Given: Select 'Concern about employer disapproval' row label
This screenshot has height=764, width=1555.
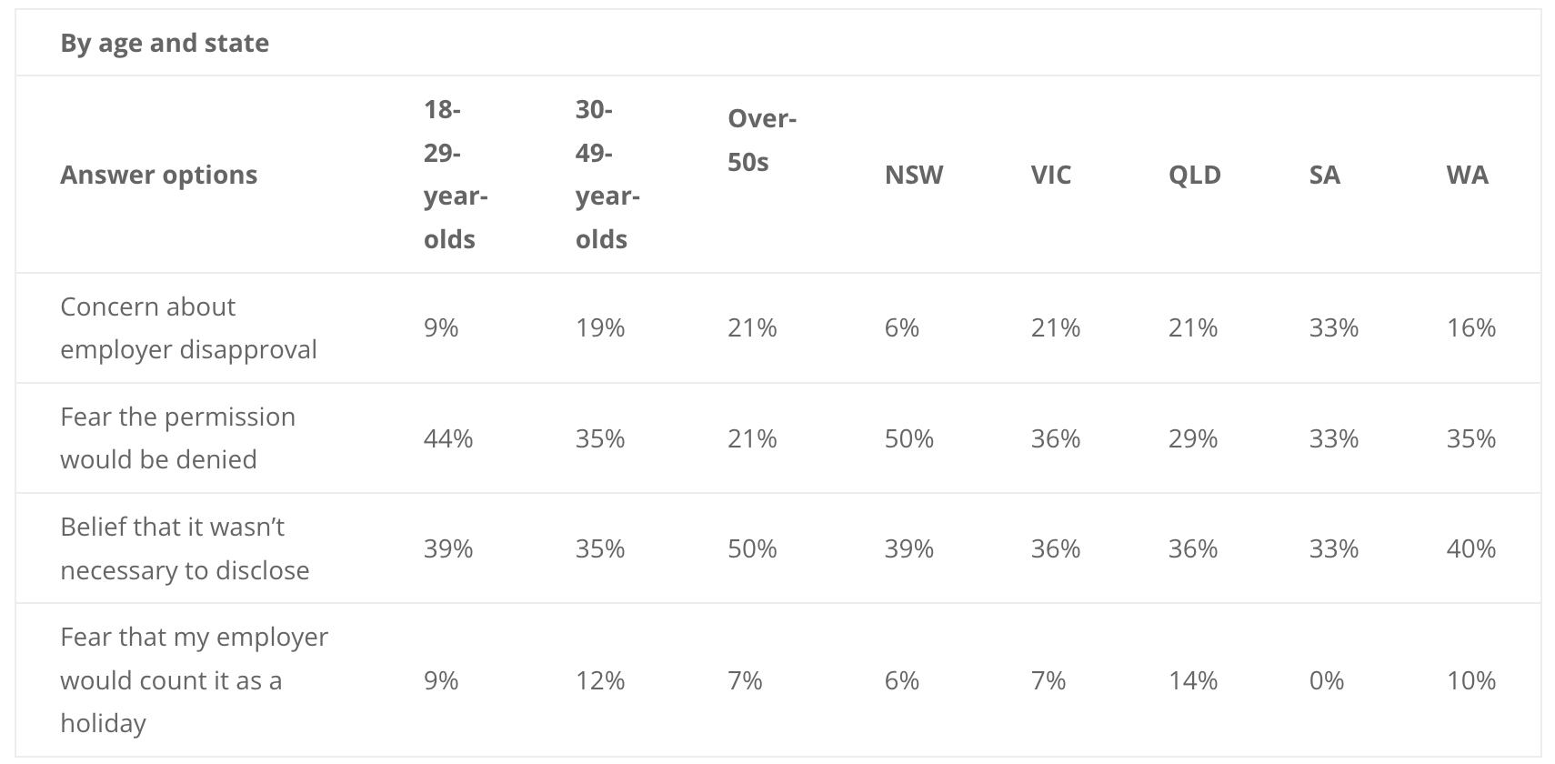Looking at the screenshot, I should tap(188, 328).
